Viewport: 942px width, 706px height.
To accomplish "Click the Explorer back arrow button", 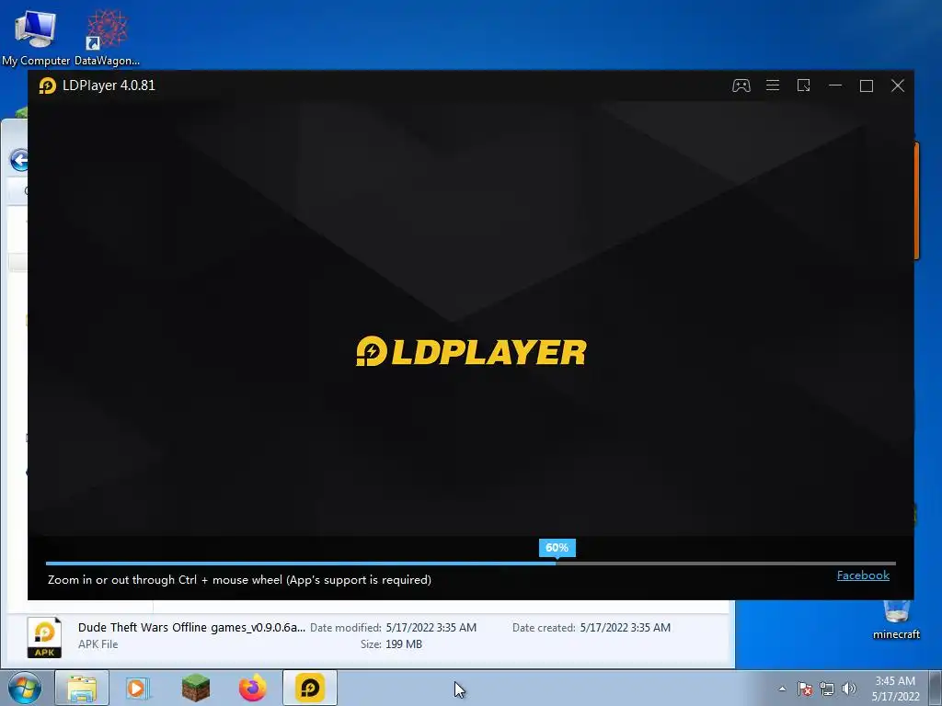I will pyautogui.click(x=19, y=160).
